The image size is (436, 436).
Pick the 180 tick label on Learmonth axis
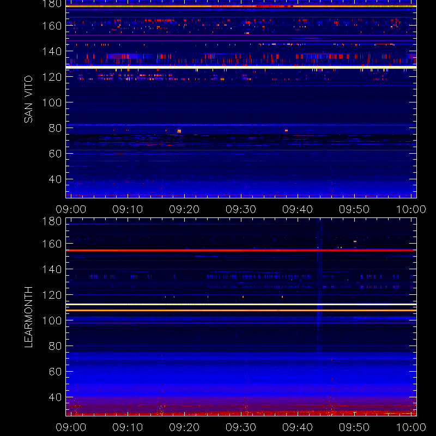[x=52, y=221]
